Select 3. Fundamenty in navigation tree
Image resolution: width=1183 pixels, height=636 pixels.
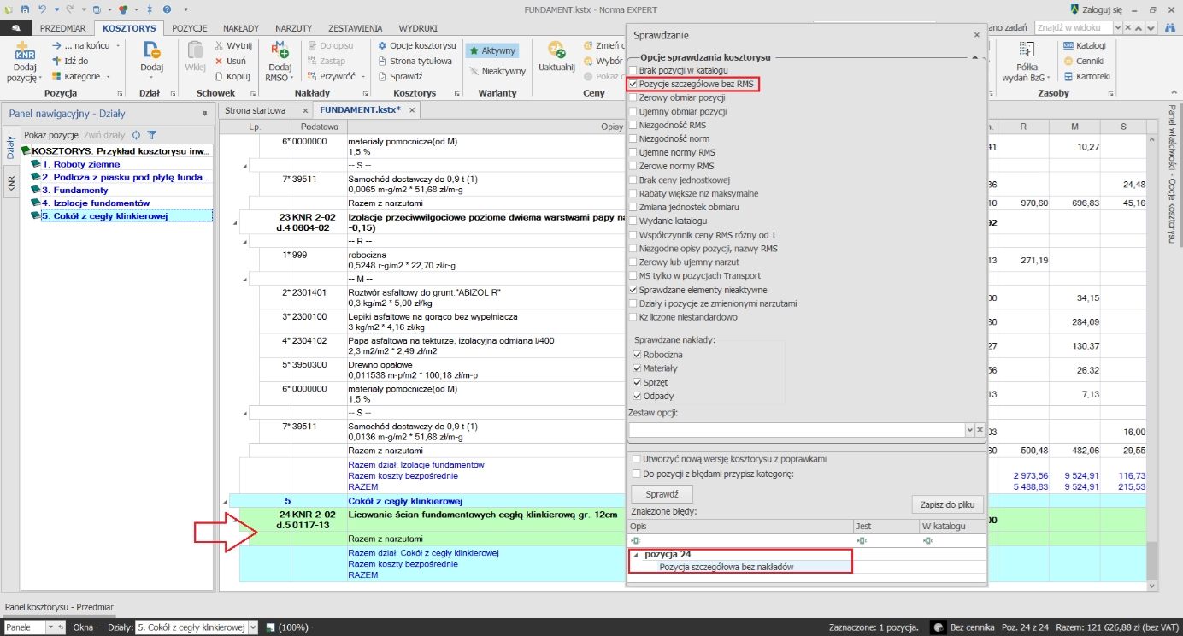[75, 190]
